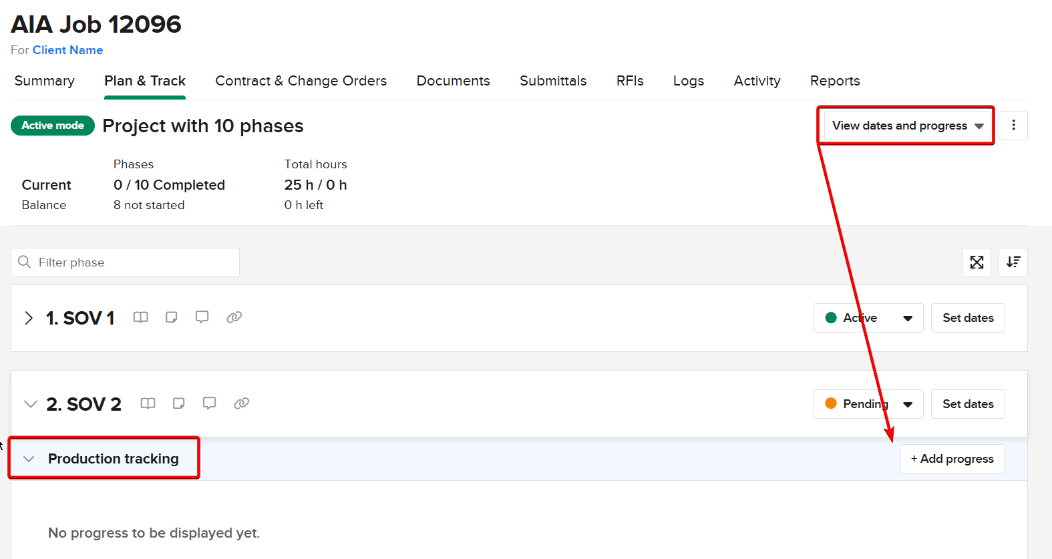Click into the Filter phase search field
This screenshot has height=559, width=1052.
pyautogui.click(x=134, y=262)
